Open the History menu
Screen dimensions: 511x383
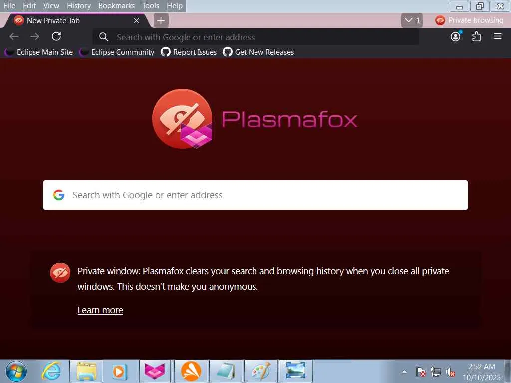coord(78,6)
